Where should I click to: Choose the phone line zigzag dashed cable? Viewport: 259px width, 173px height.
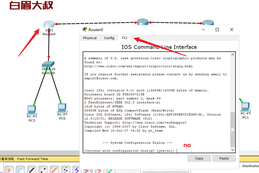66,170
